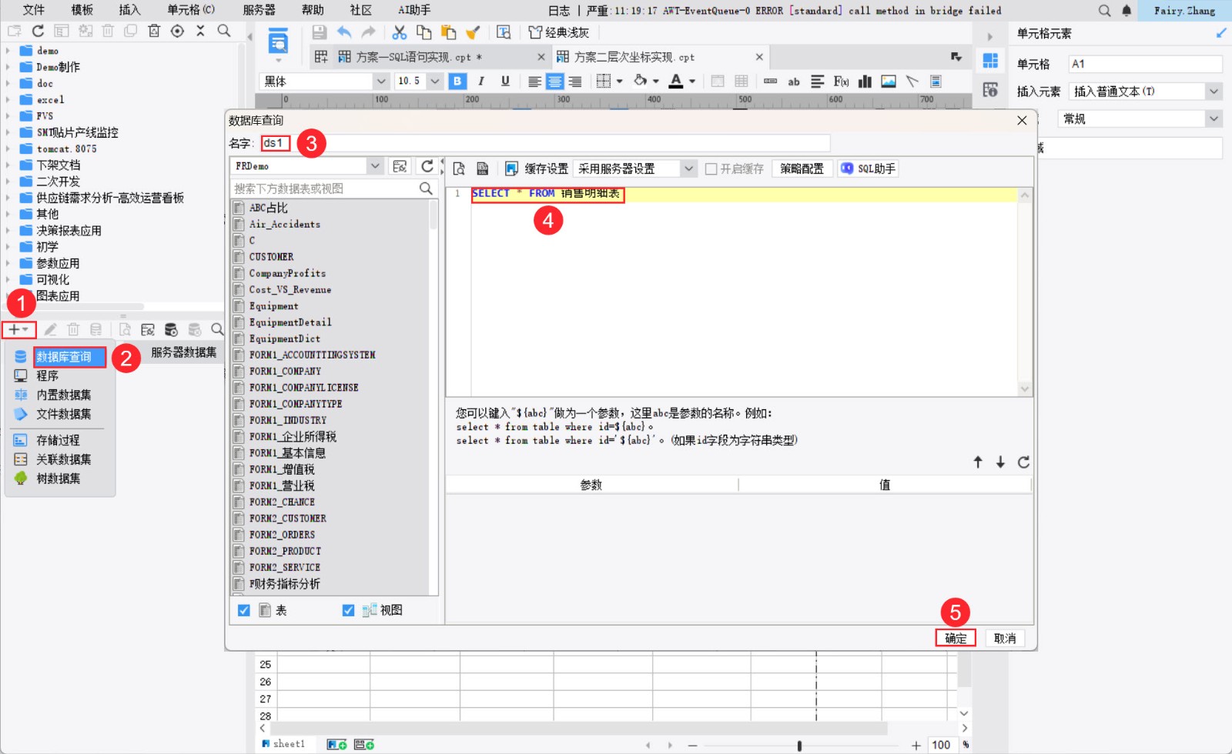This screenshot has width=1232, height=754.
Task: Click the center align icon
Action: click(554, 81)
